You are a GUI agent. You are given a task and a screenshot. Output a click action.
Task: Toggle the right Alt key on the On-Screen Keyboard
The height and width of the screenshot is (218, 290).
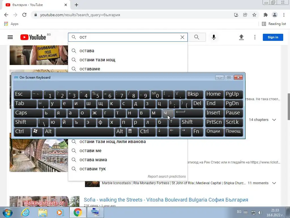120,132
